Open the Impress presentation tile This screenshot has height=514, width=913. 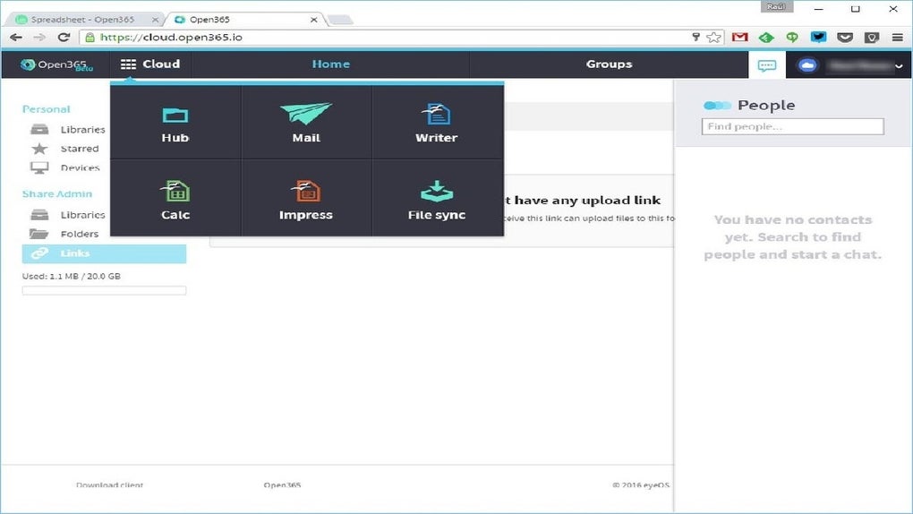(x=306, y=198)
